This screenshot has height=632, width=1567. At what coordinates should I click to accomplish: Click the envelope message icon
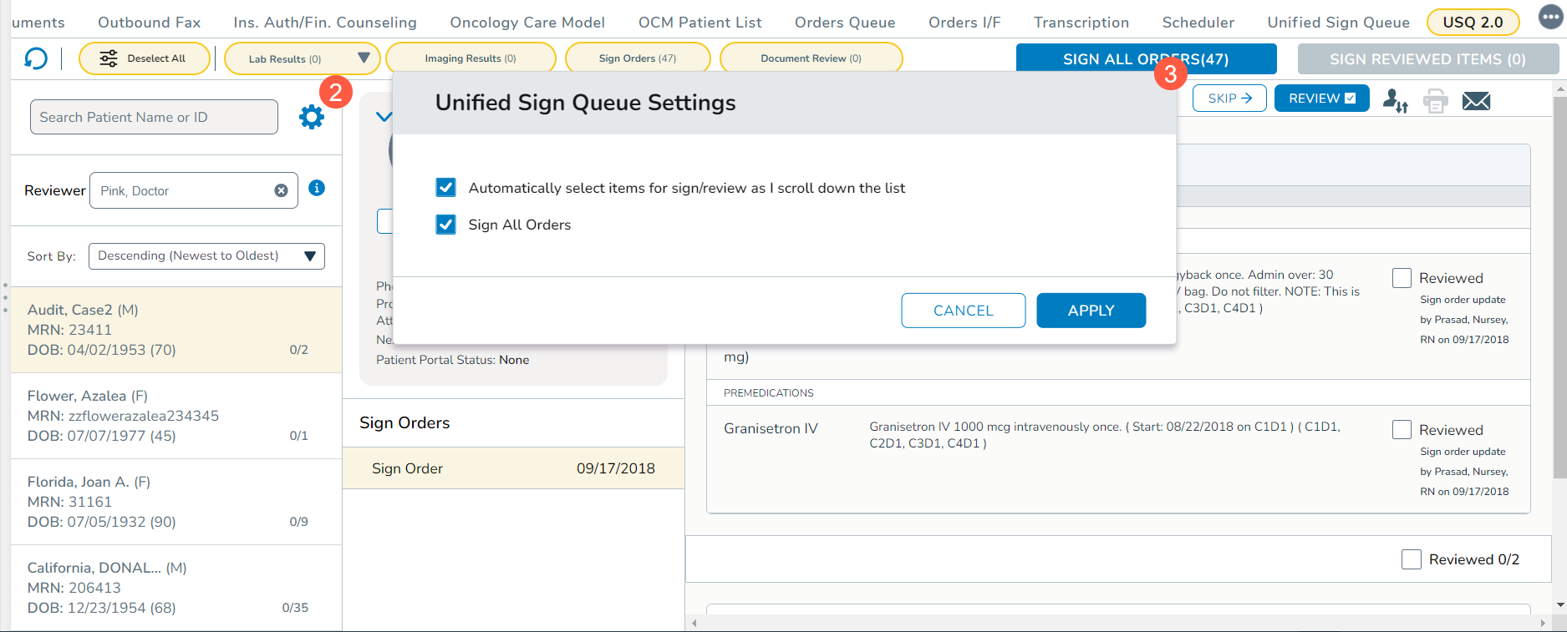coord(1476,101)
